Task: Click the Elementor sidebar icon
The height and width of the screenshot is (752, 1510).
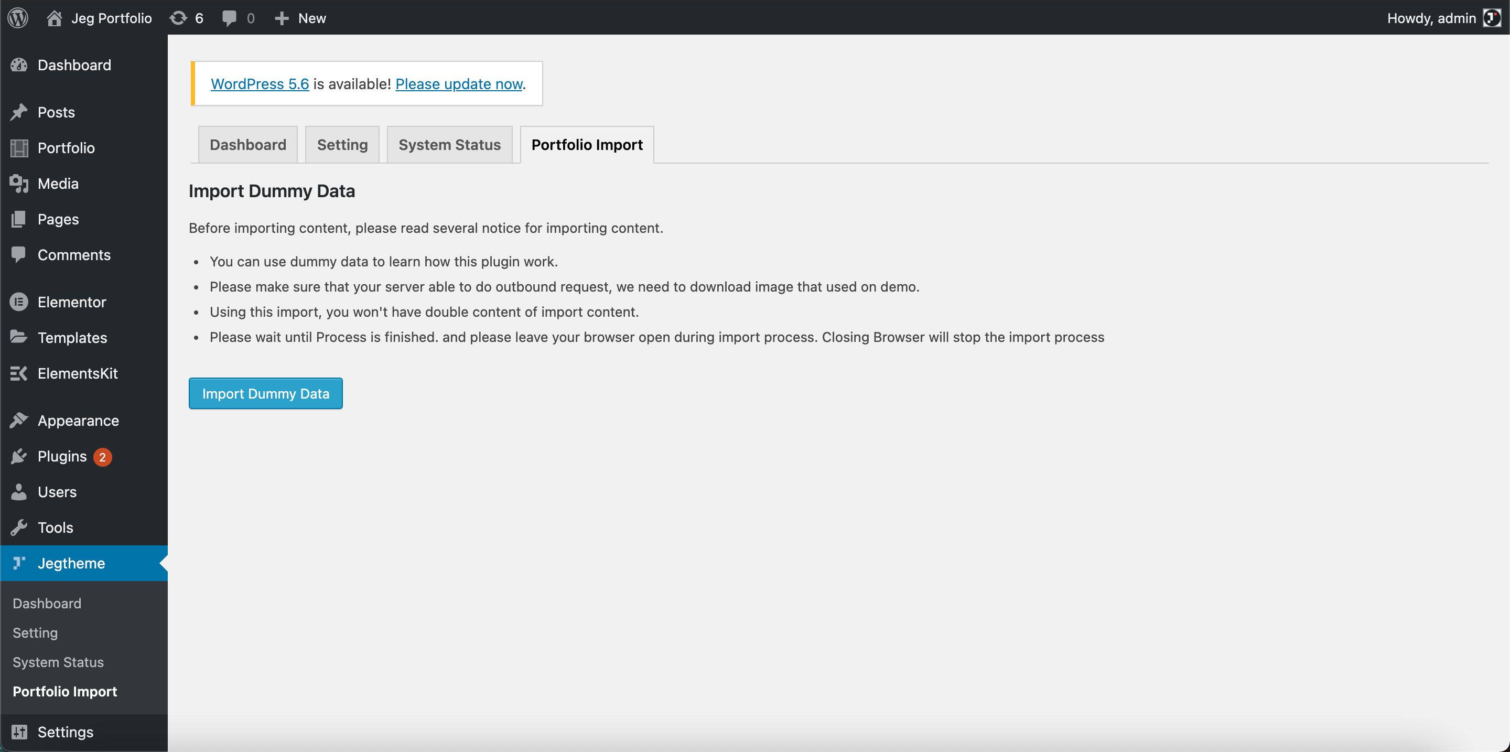Action: click(19, 302)
